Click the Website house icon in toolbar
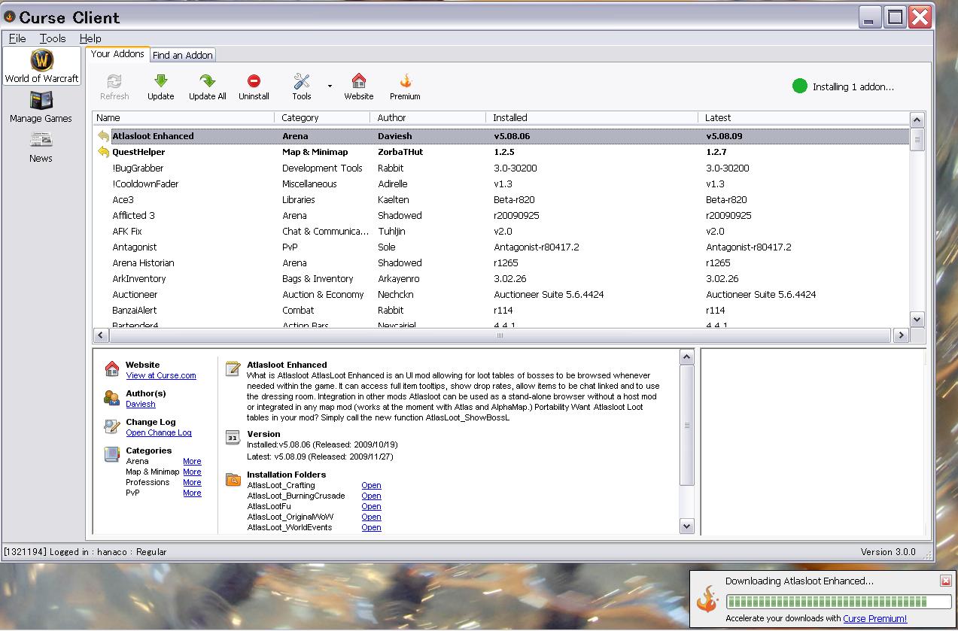This screenshot has height=631, width=958. tap(359, 81)
